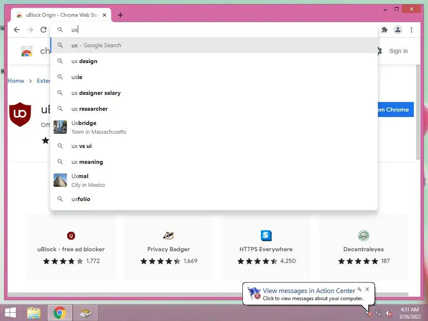Select the 'Uxbridge Town in Massachusetts' suggestion

pos(214,127)
